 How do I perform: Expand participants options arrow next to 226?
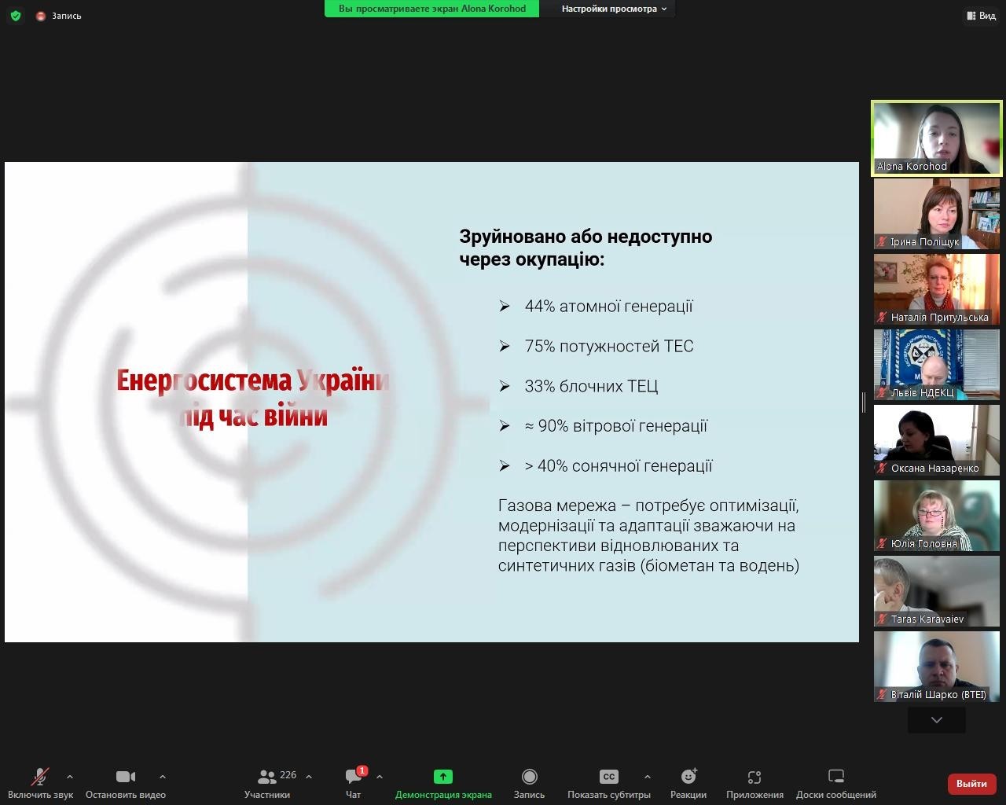[x=309, y=777]
